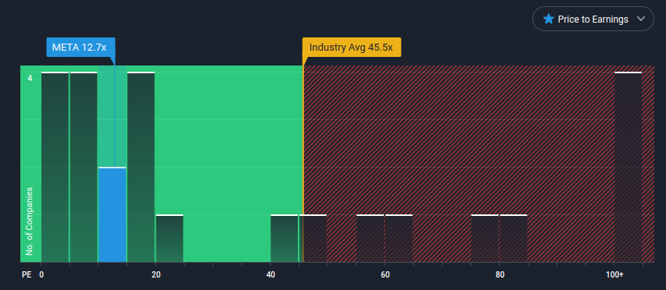Select the 15 to 20 PE bar

point(141,168)
